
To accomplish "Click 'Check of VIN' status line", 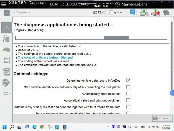I will point(27,50).
